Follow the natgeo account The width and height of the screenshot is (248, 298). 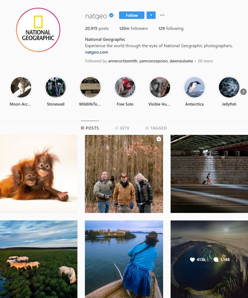pyautogui.click(x=132, y=15)
